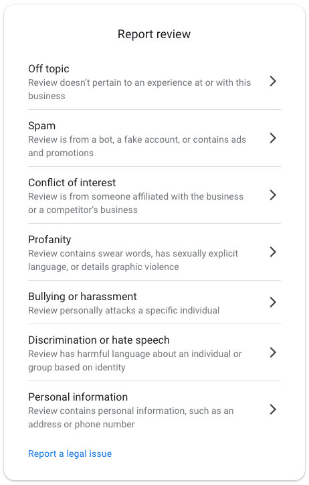Click the text about swear words and violence
This screenshot has width=309, height=485.
coord(133,260)
